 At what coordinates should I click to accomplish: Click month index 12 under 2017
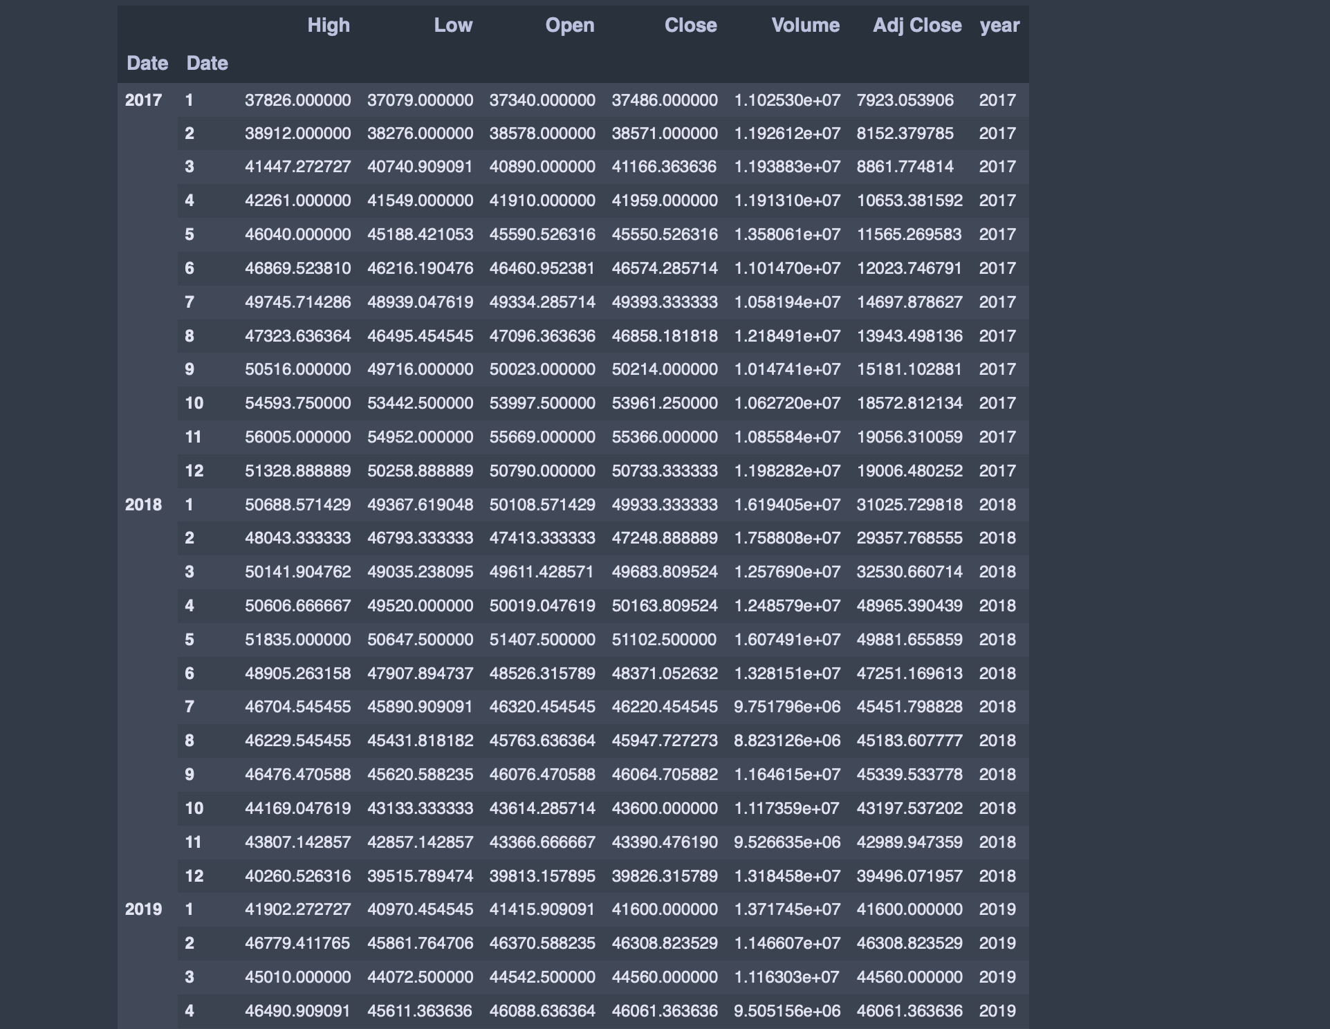pyautogui.click(x=194, y=471)
